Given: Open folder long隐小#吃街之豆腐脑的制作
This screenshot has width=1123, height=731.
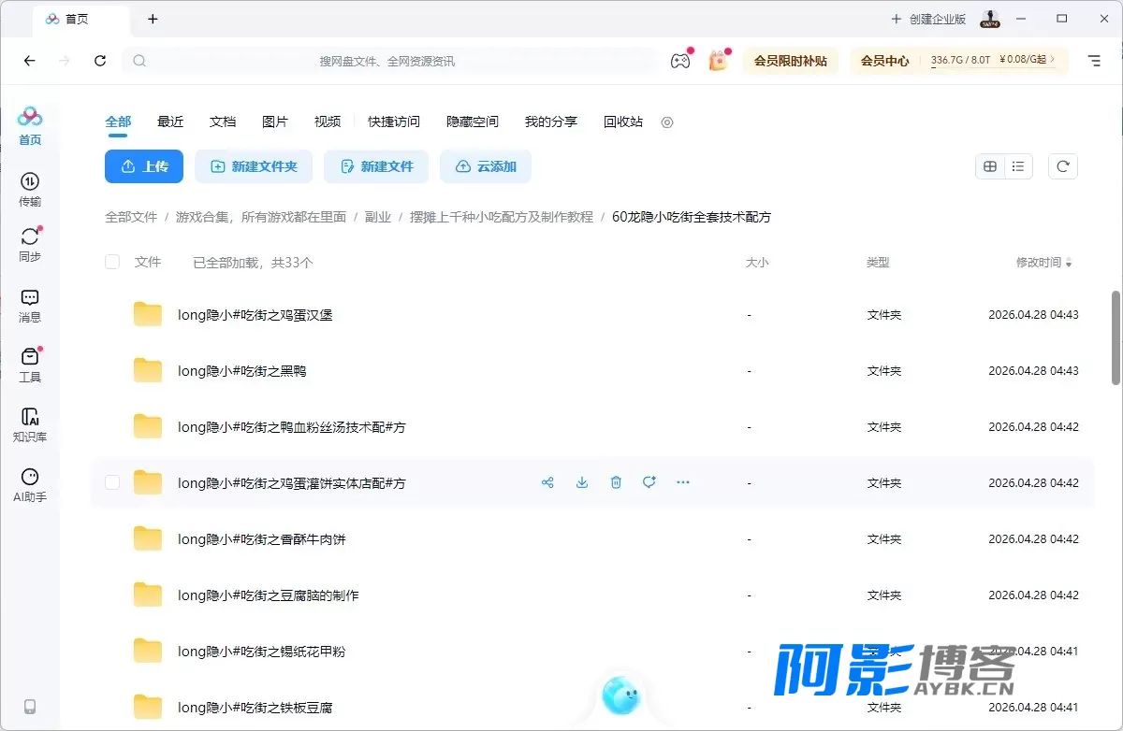Looking at the screenshot, I should (x=269, y=595).
